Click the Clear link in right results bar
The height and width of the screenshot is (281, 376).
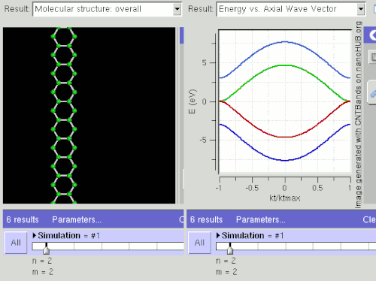click(x=369, y=219)
